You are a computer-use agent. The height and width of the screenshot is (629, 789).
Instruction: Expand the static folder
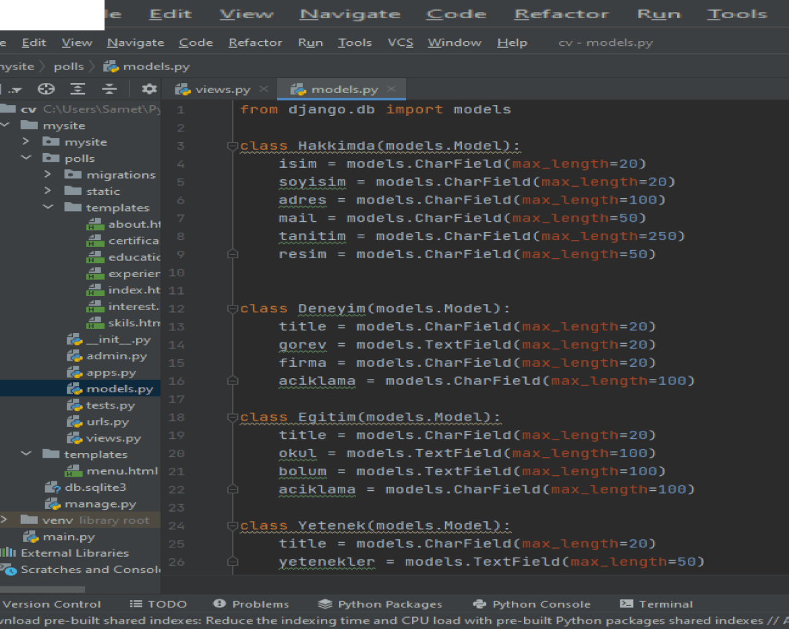point(48,191)
